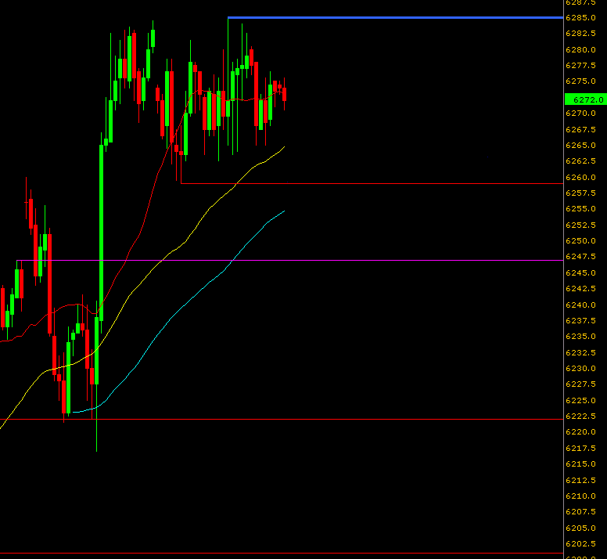Click the 6285.0 price axis label
The width and height of the screenshot is (607, 559).
580,18
